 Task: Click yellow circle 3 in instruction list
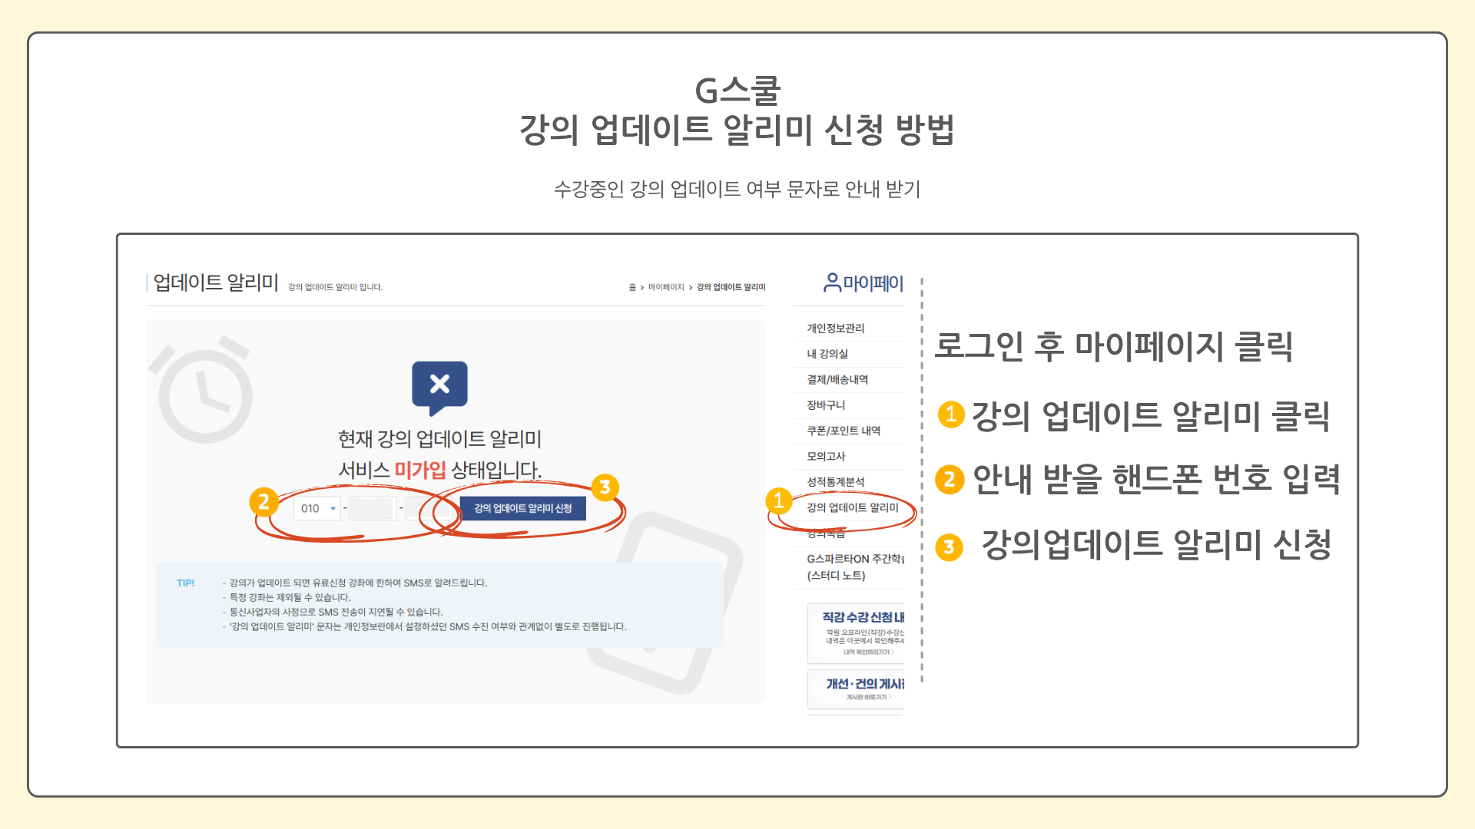coord(950,547)
